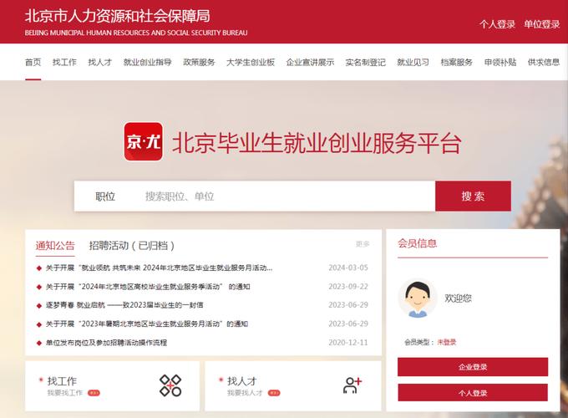Open the 找人才 navigation menu item
This screenshot has height=418, width=568.
(x=100, y=63)
